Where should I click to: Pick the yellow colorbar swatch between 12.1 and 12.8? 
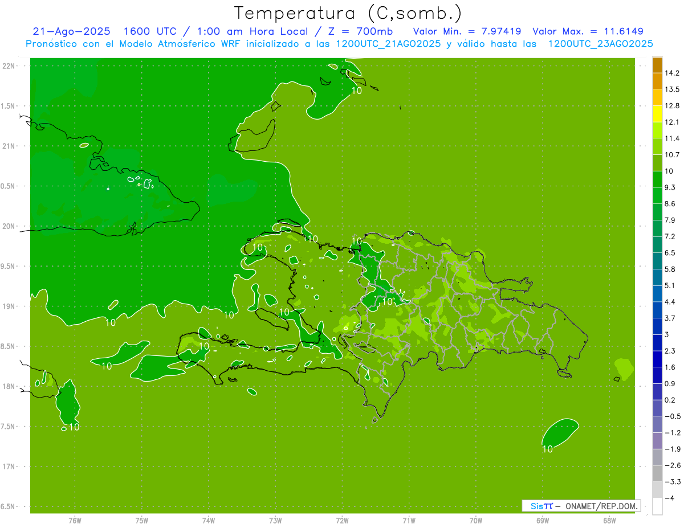point(657,114)
